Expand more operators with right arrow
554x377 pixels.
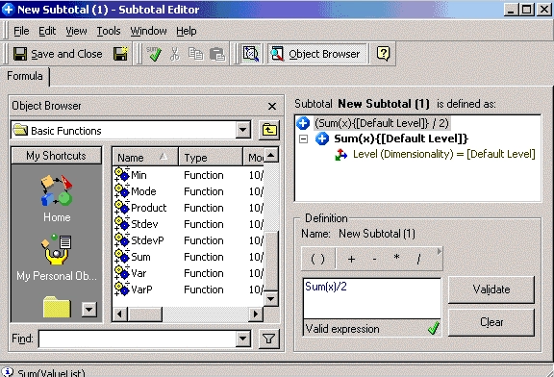(x=440, y=251)
